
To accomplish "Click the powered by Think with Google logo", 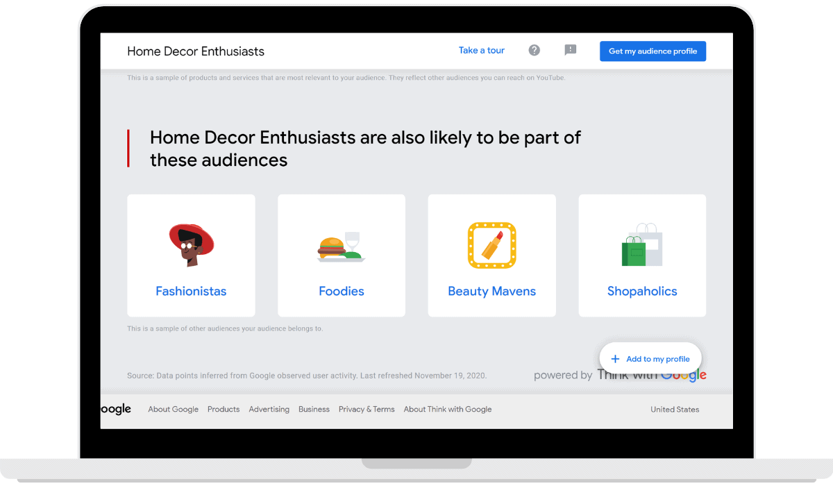I will click(620, 375).
